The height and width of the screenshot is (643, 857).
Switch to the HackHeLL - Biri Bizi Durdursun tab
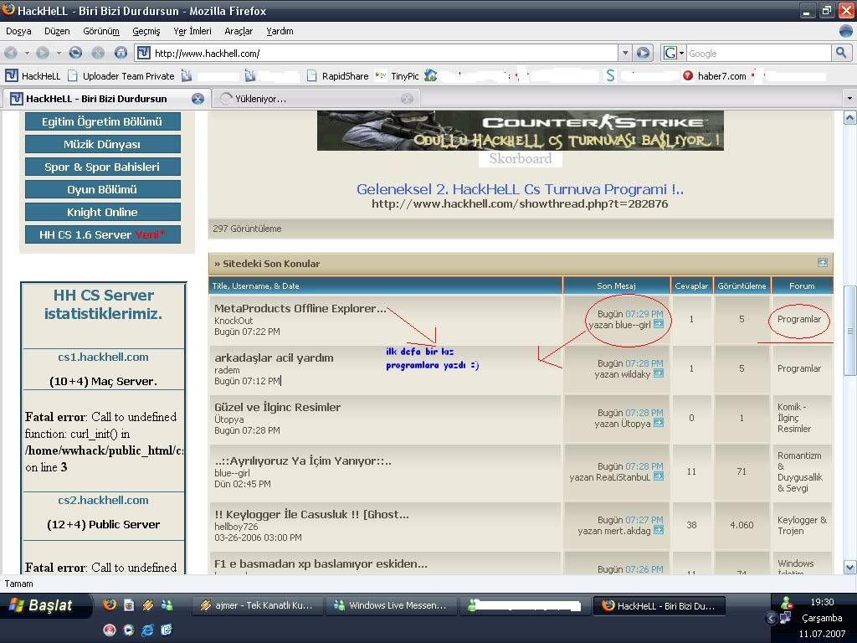(x=105, y=99)
